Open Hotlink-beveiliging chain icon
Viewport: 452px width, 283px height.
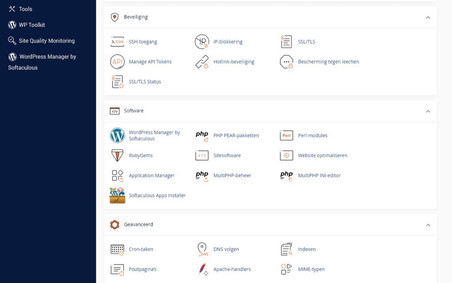202,62
